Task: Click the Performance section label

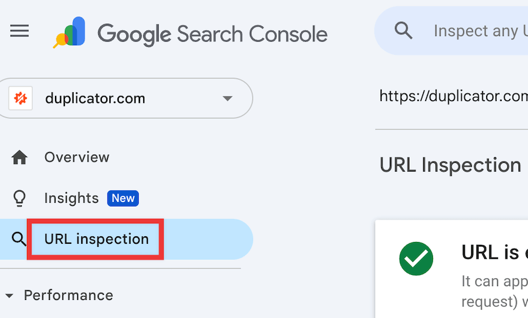Action: tap(68, 295)
